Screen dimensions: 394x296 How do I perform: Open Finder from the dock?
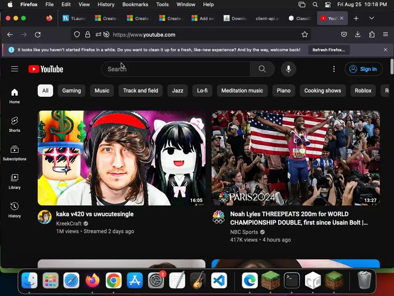[x=29, y=281]
